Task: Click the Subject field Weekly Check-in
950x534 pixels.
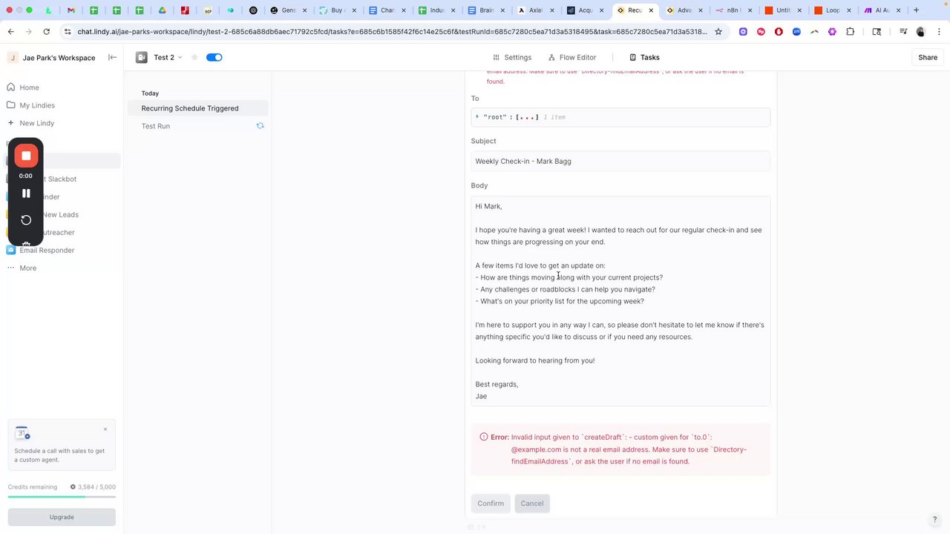Action: (x=620, y=161)
